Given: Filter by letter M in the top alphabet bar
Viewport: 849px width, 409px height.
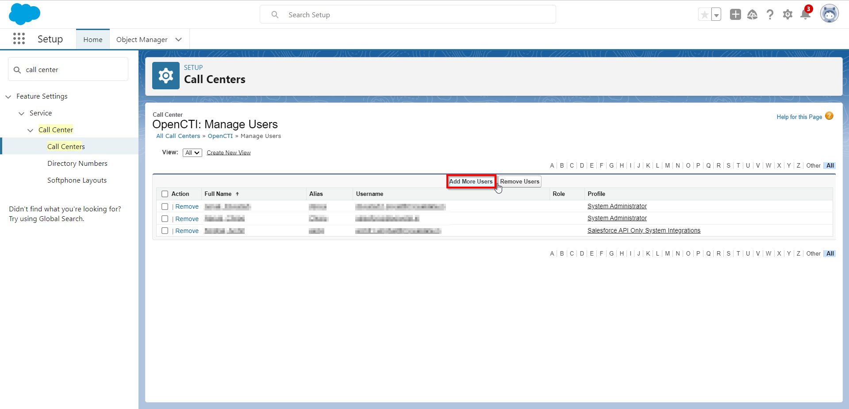Looking at the screenshot, I should tap(668, 165).
